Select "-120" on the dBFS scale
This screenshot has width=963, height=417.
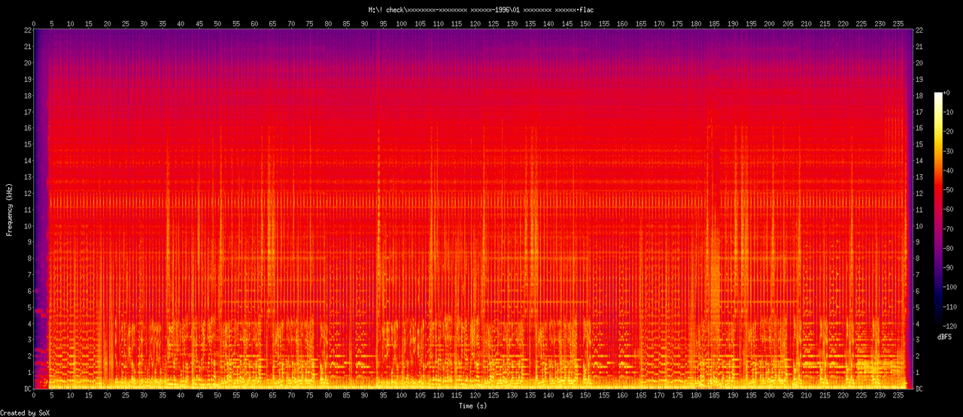pos(952,327)
